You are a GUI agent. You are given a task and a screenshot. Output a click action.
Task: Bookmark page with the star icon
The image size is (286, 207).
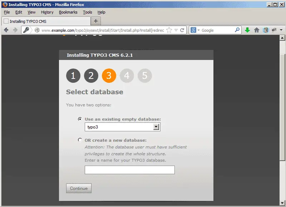(x=169, y=30)
